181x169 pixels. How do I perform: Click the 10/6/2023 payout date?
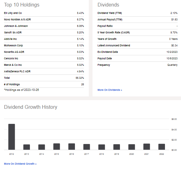tap(172, 58)
